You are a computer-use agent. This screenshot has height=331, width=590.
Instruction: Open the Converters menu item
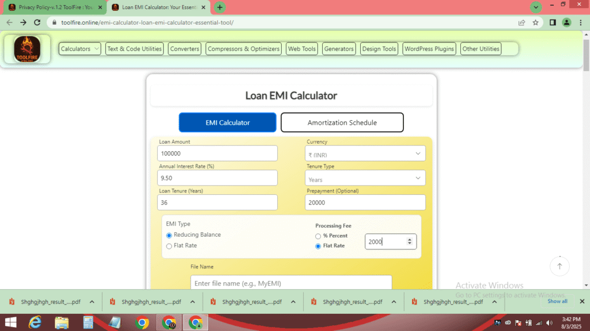184,49
